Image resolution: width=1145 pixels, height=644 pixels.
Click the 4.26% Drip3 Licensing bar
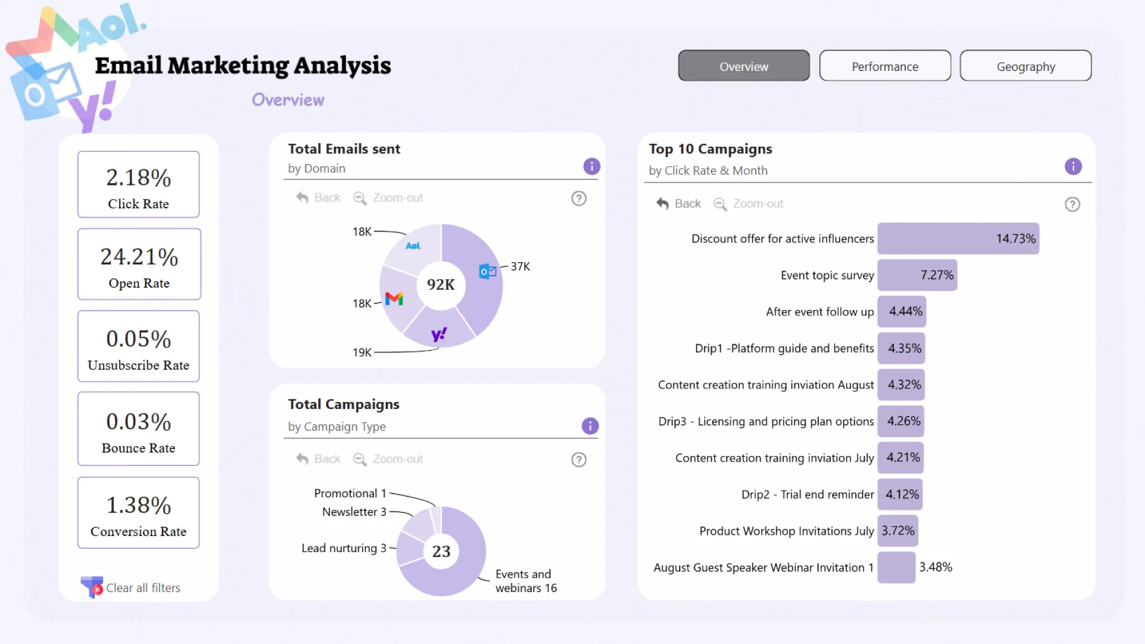tap(900, 421)
